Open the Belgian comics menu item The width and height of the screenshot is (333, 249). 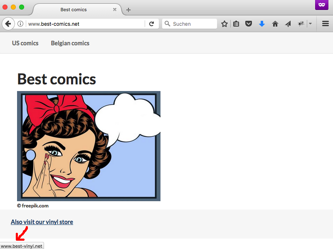coord(70,43)
